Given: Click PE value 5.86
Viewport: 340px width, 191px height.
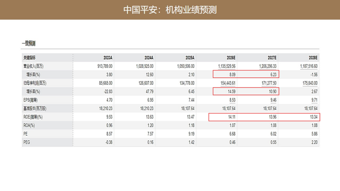Looking at the screenshot, I should point(314,134).
